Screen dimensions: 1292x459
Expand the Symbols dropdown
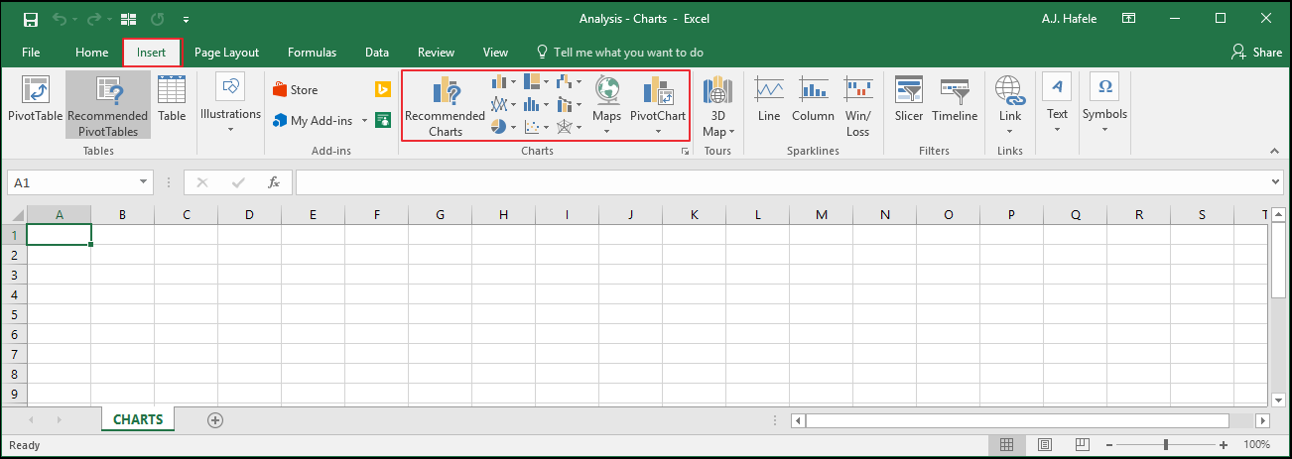[1104, 130]
